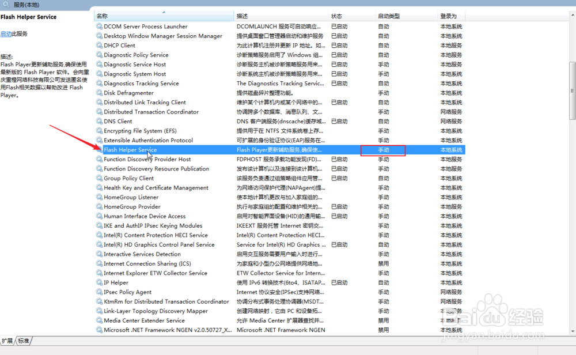This screenshot has width=576, height=355.
Task: Click gear icon of Extensible Authentication Protocol
Action: point(99,141)
